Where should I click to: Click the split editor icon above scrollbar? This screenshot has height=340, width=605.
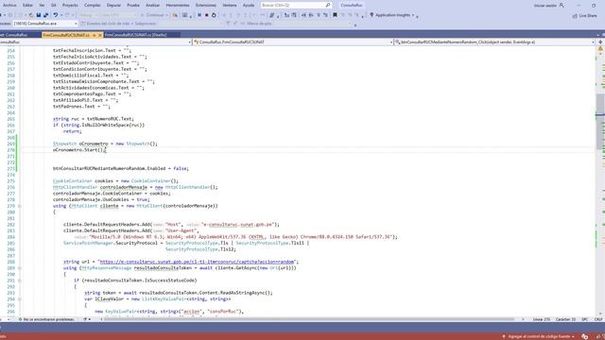pyautogui.click(x=600, y=42)
